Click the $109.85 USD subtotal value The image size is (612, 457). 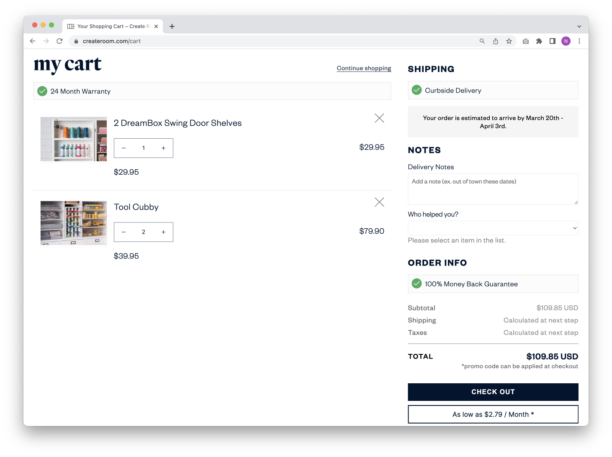click(557, 308)
